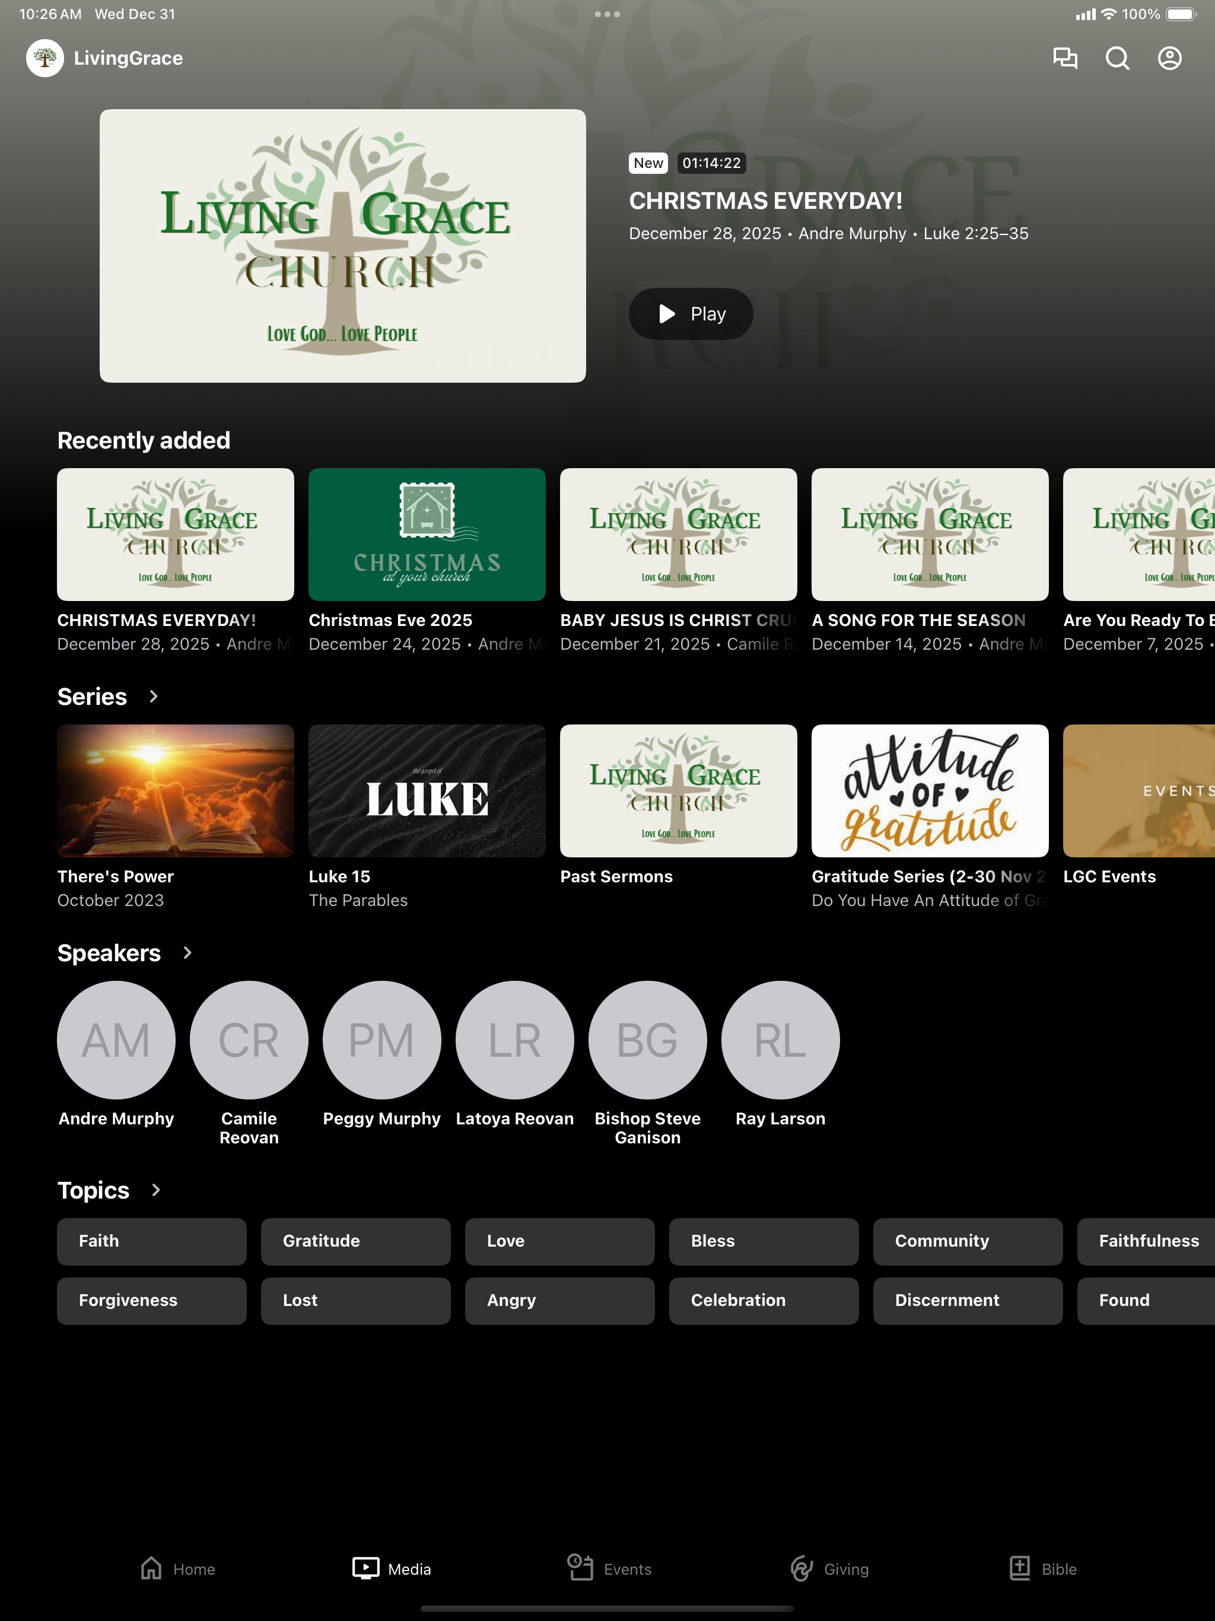Switch to the Bible tab
This screenshot has width=1215, height=1621.
(1042, 1569)
